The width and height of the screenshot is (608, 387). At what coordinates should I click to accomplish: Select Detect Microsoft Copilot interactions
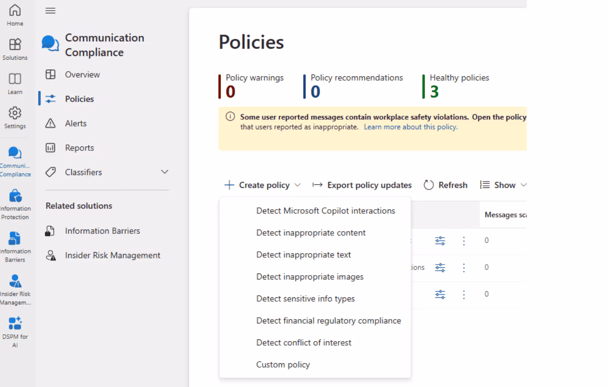(325, 211)
